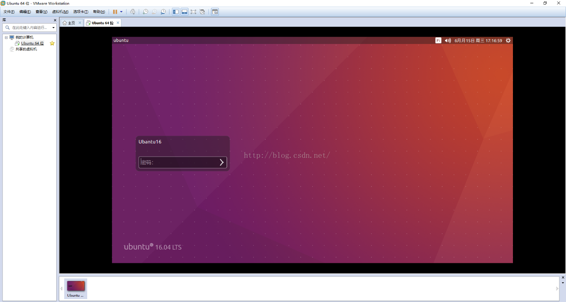Toggle the console view button

[215, 12]
